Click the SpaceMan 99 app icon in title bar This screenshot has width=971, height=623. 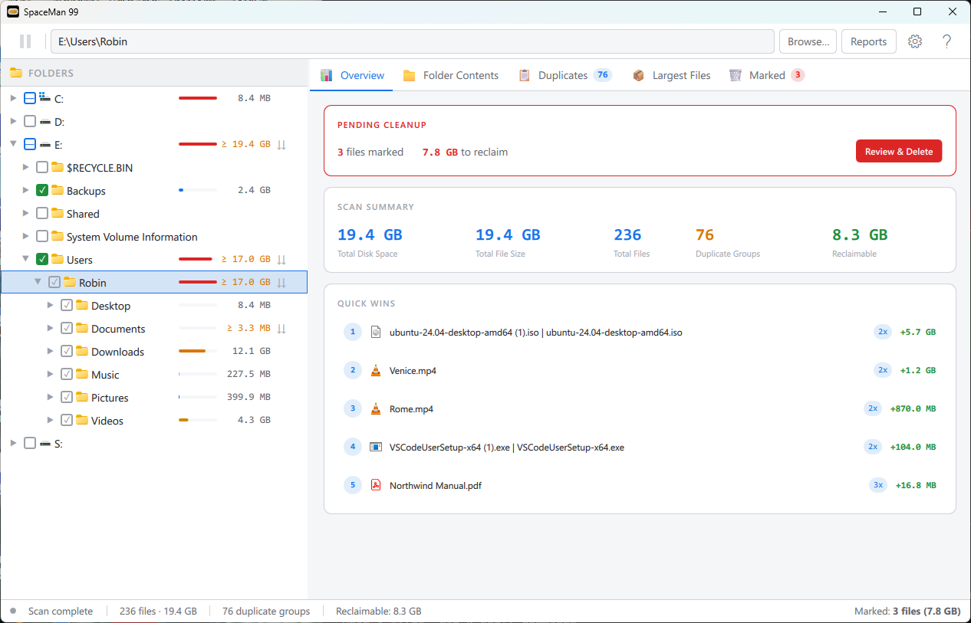(12, 11)
